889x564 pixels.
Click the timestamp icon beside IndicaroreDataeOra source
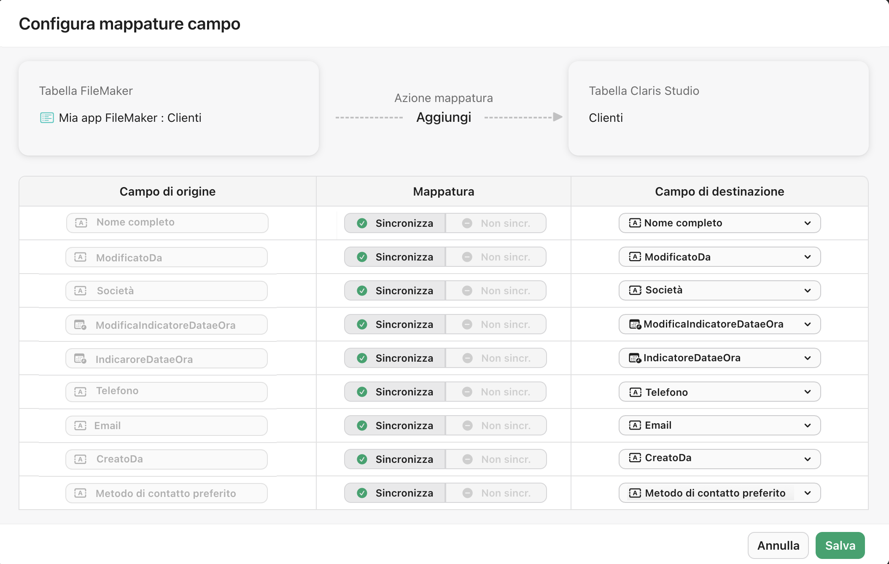pyautogui.click(x=80, y=358)
